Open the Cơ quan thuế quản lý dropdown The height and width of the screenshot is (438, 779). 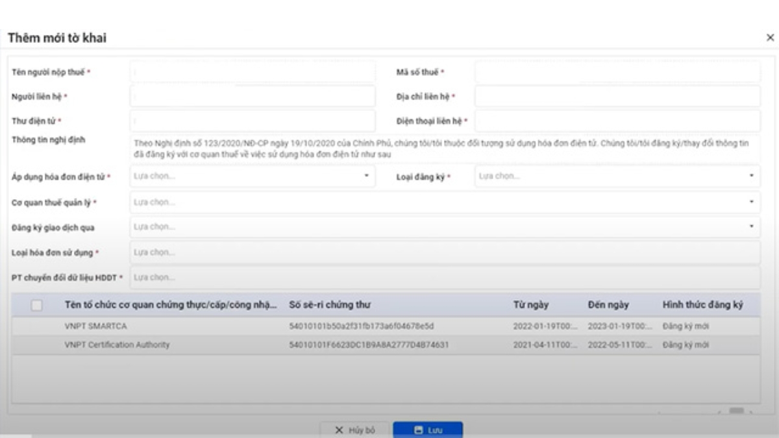point(445,202)
